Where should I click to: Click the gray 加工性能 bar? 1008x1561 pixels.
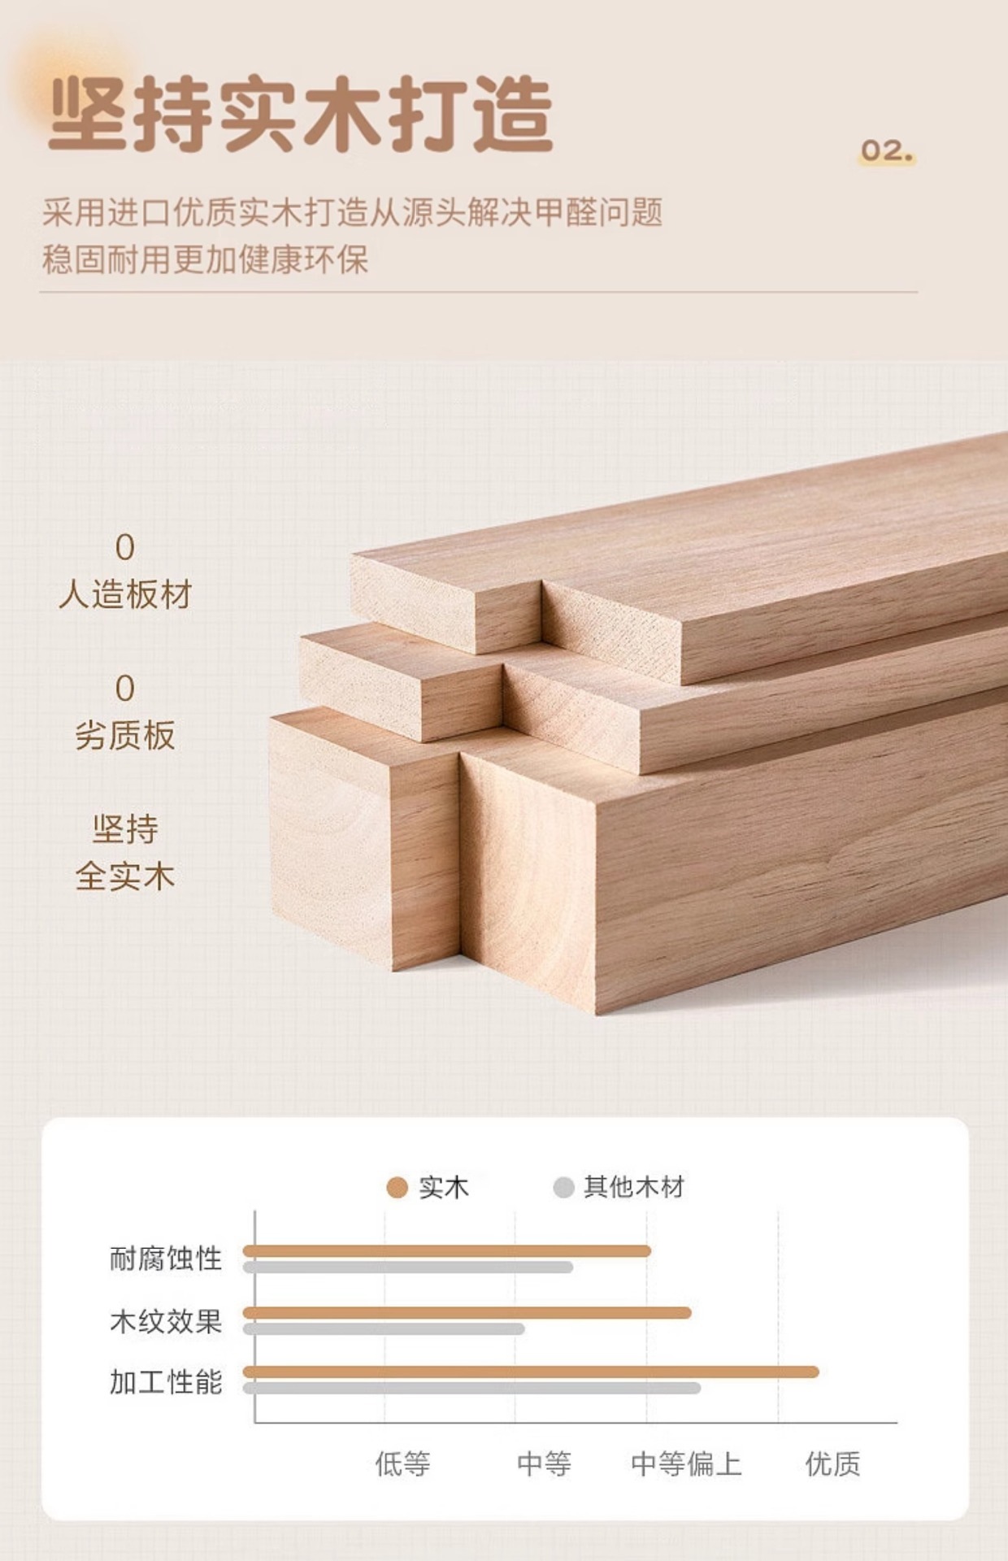pos(471,1388)
